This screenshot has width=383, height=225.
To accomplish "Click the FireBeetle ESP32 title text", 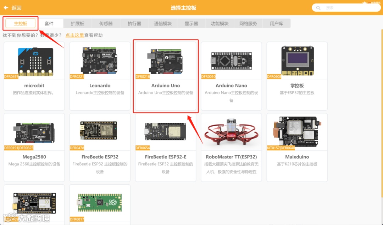I will 100,157.
